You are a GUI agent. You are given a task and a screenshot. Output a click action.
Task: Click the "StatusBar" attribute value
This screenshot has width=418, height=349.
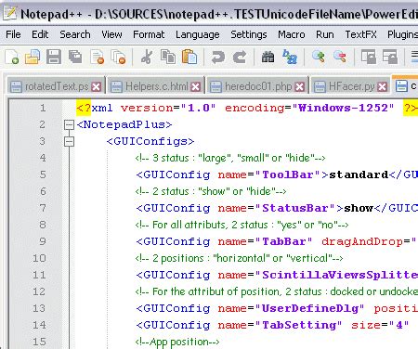point(295,208)
